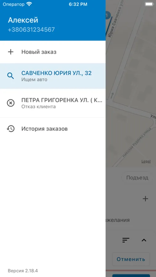Screen dimensions: 156x277
Task: Tap the profile name Алексей
Action: [x=23, y=20]
